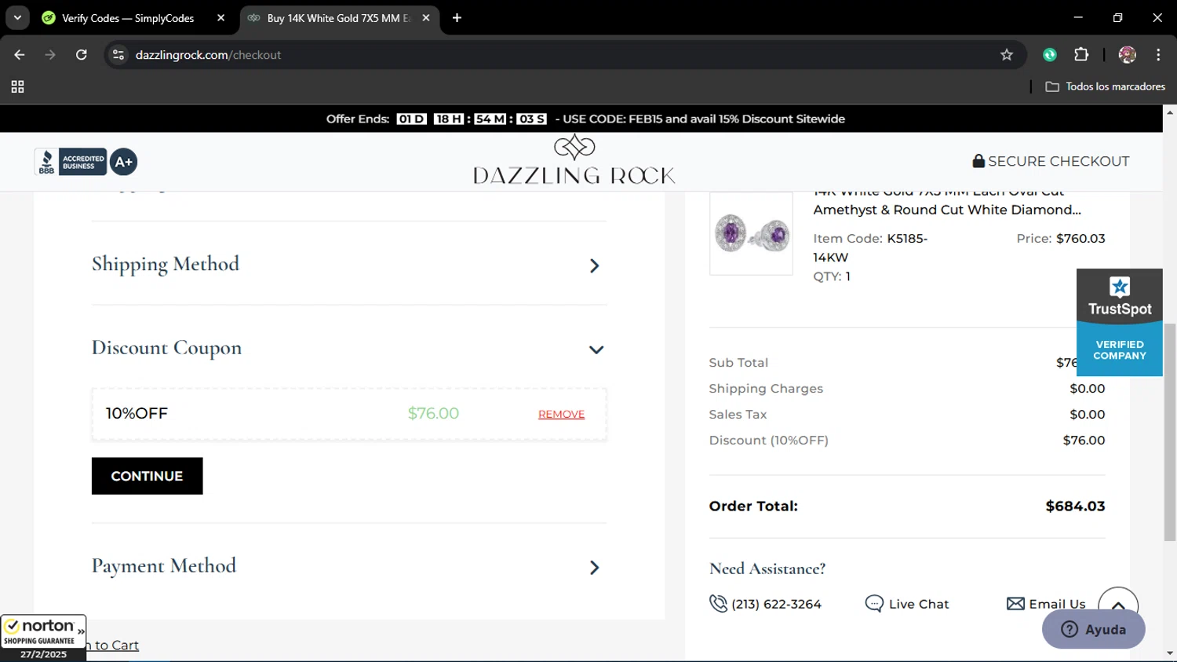The image size is (1177, 662).
Task: Click the Sales Tax label
Action: [x=738, y=415]
